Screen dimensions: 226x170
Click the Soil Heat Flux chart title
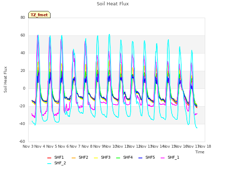point(113,4)
